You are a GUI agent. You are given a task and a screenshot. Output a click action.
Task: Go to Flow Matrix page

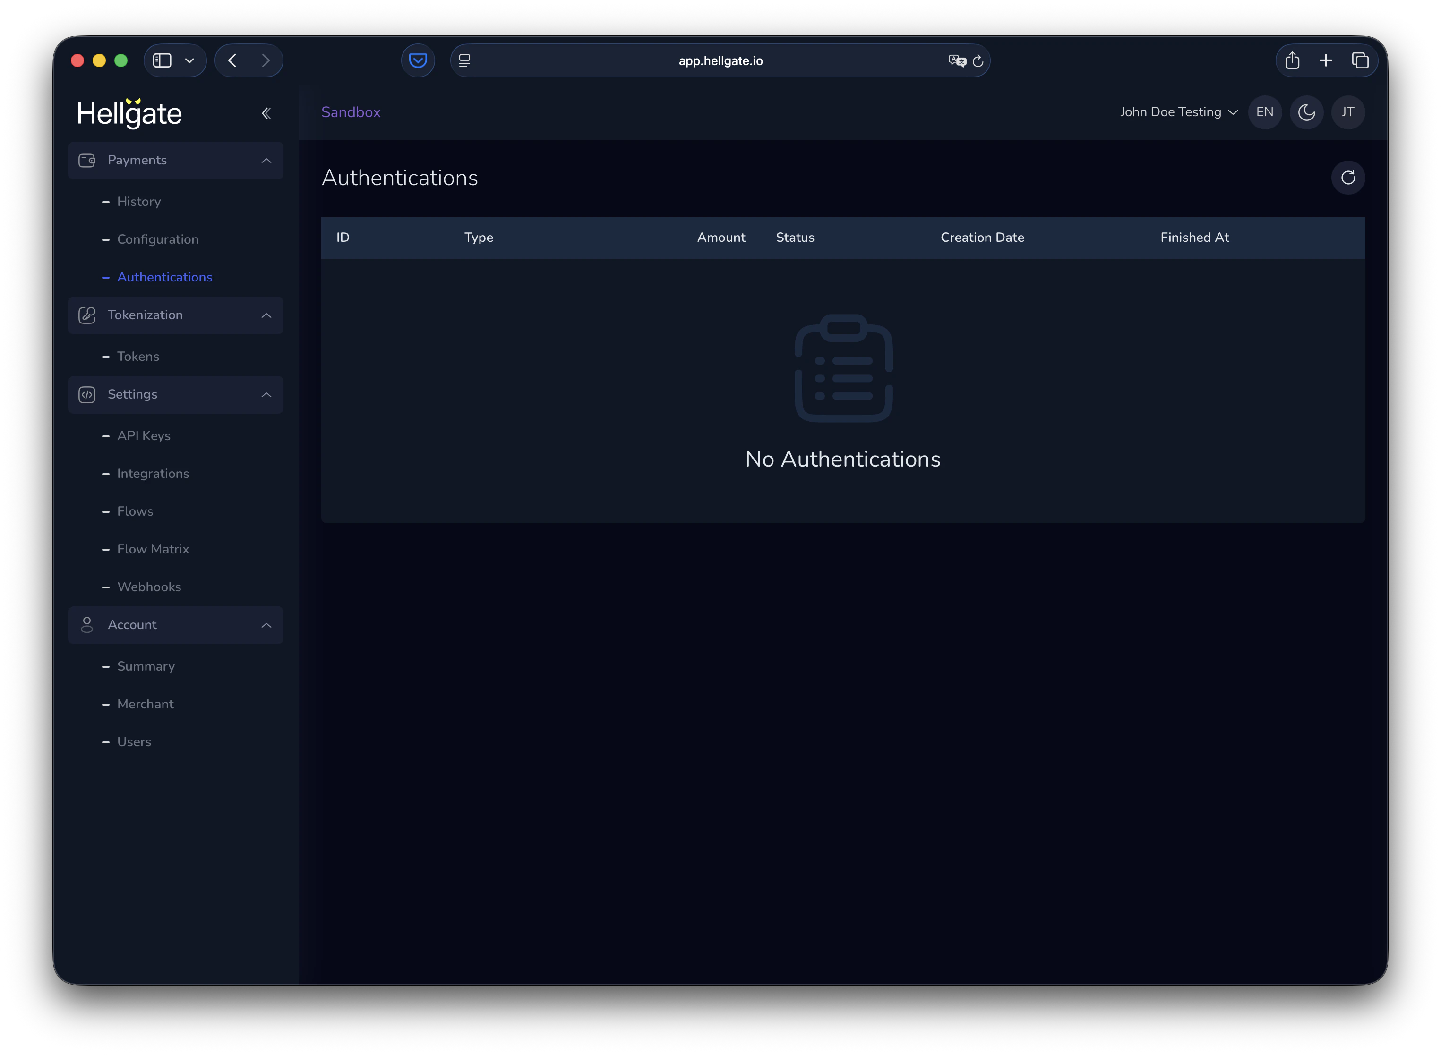[153, 549]
